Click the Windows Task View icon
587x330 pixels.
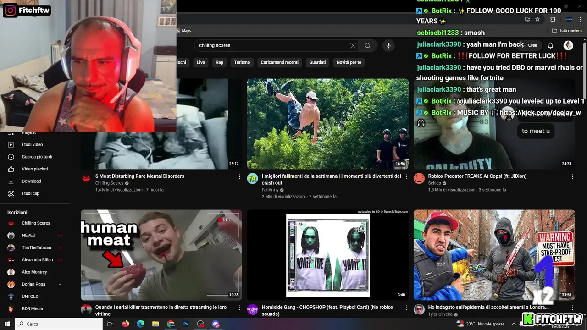[110, 324]
